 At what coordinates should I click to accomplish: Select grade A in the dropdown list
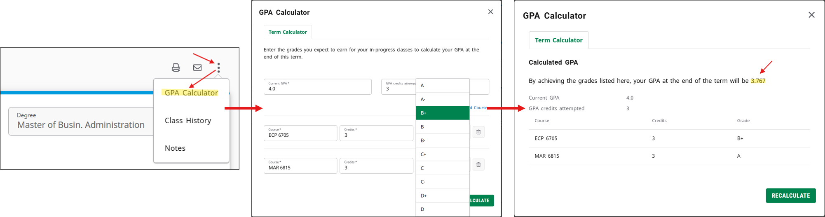click(442, 86)
